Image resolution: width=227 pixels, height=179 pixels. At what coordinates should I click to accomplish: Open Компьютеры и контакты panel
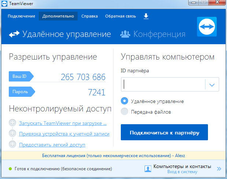pos(182,167)
